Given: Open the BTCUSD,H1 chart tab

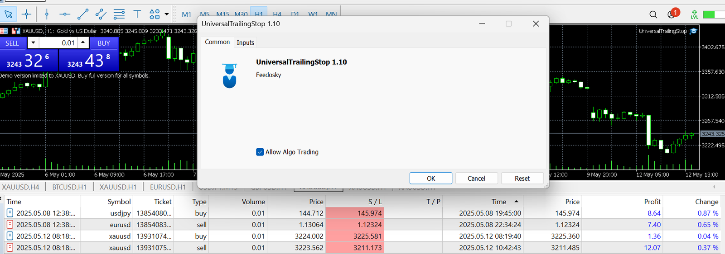Looking at the screenshot, I should click(69, 187).
